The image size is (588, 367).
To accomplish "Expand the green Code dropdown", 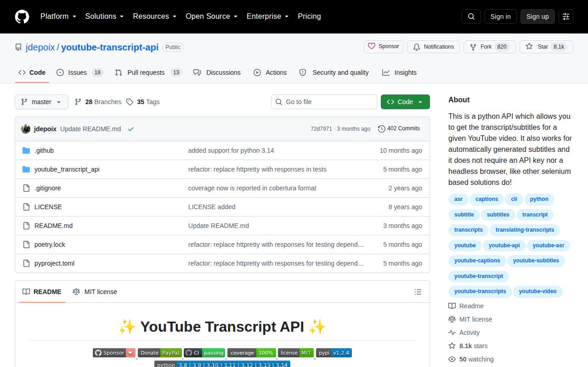I will point(405,102).
